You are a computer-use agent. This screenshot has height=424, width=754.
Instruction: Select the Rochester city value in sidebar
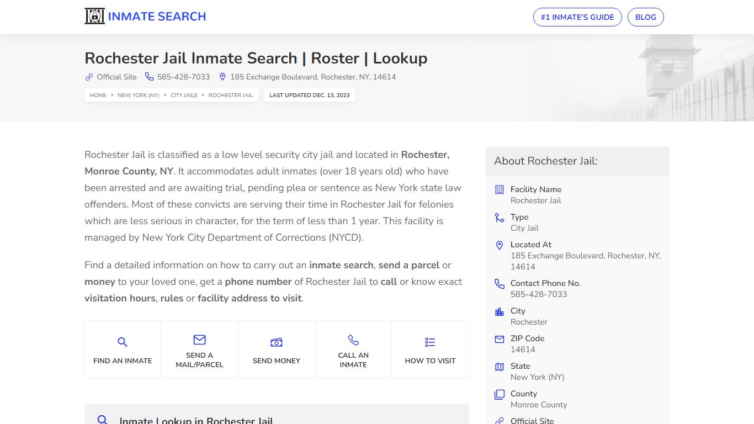pyautogui.click(x=529, y=322)
